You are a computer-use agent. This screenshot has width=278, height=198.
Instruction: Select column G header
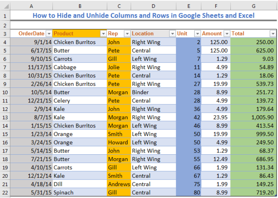point(253,6)
